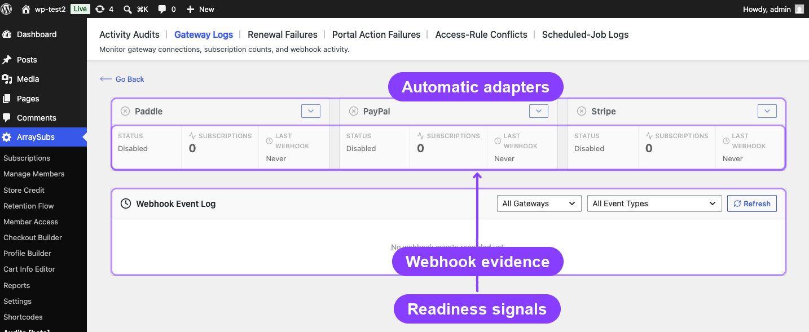Click the Comments speech bubble sidebar icon
The height and width of the screenshot is (332, 809).
pos(7,118)
